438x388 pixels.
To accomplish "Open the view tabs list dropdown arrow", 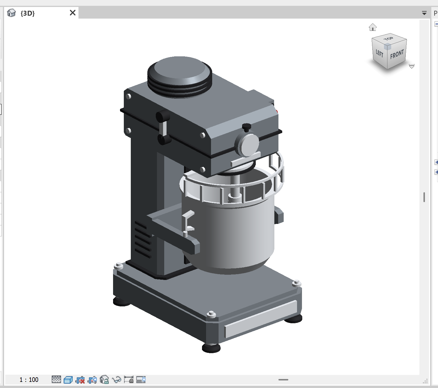I will (424, 13).
